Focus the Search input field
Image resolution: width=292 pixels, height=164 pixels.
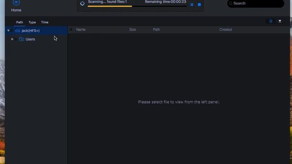pos(255,3)
